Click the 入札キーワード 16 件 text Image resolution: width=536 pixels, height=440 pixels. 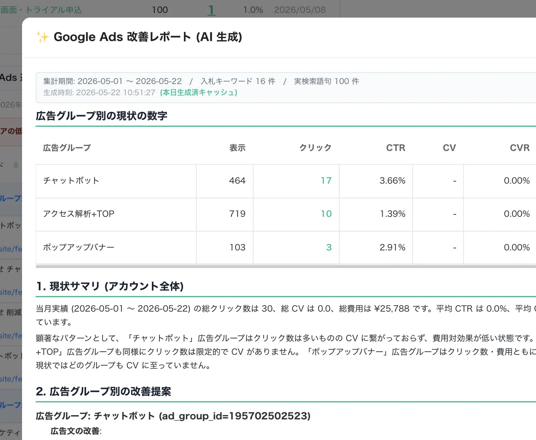point(238,81)
